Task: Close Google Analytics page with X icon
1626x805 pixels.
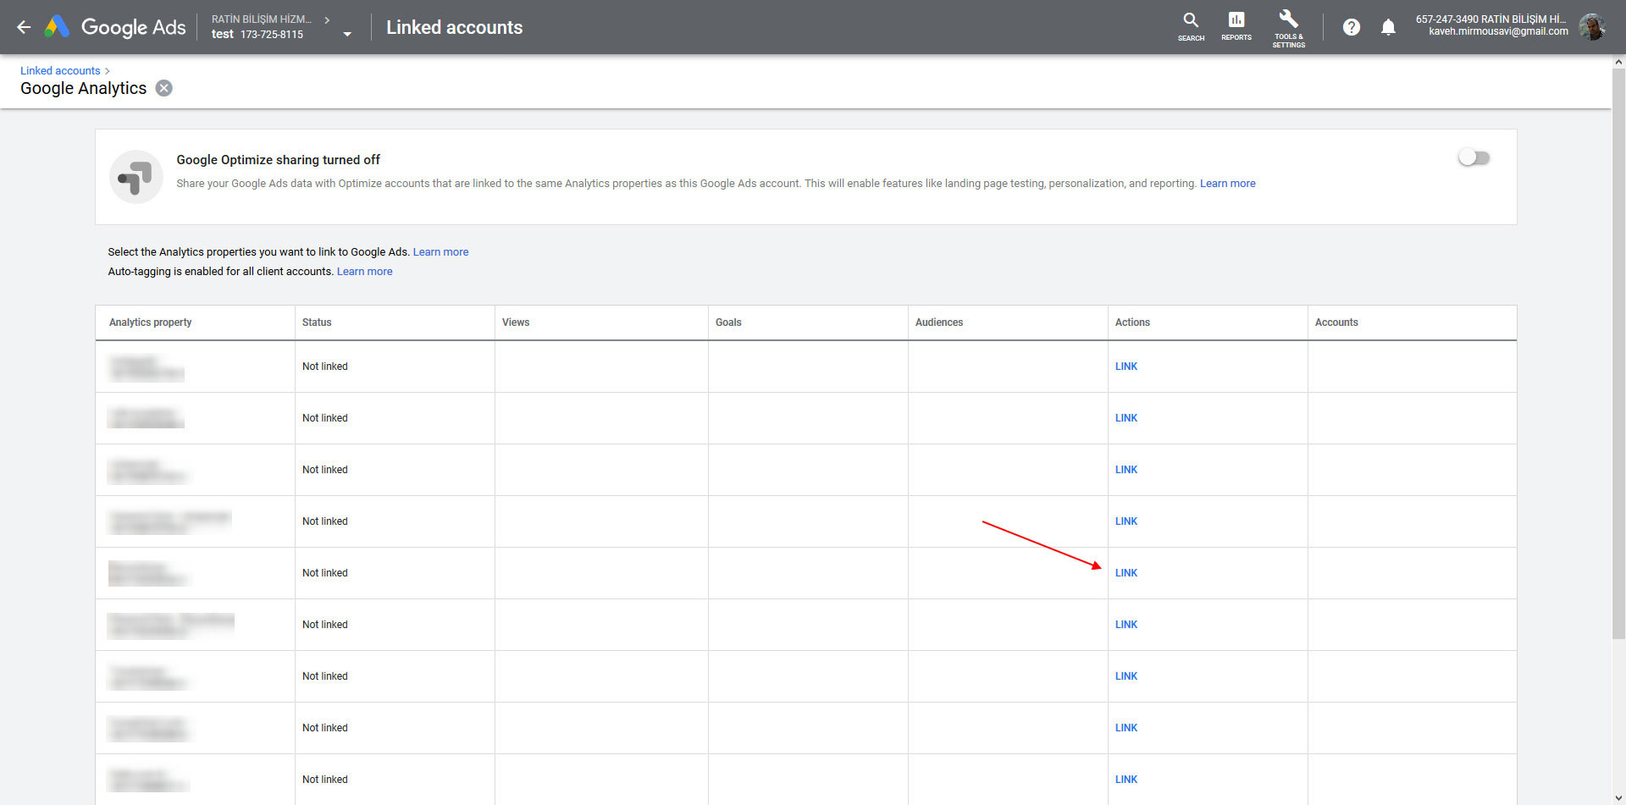Action: pyautogui.click(x=164, y=88)
